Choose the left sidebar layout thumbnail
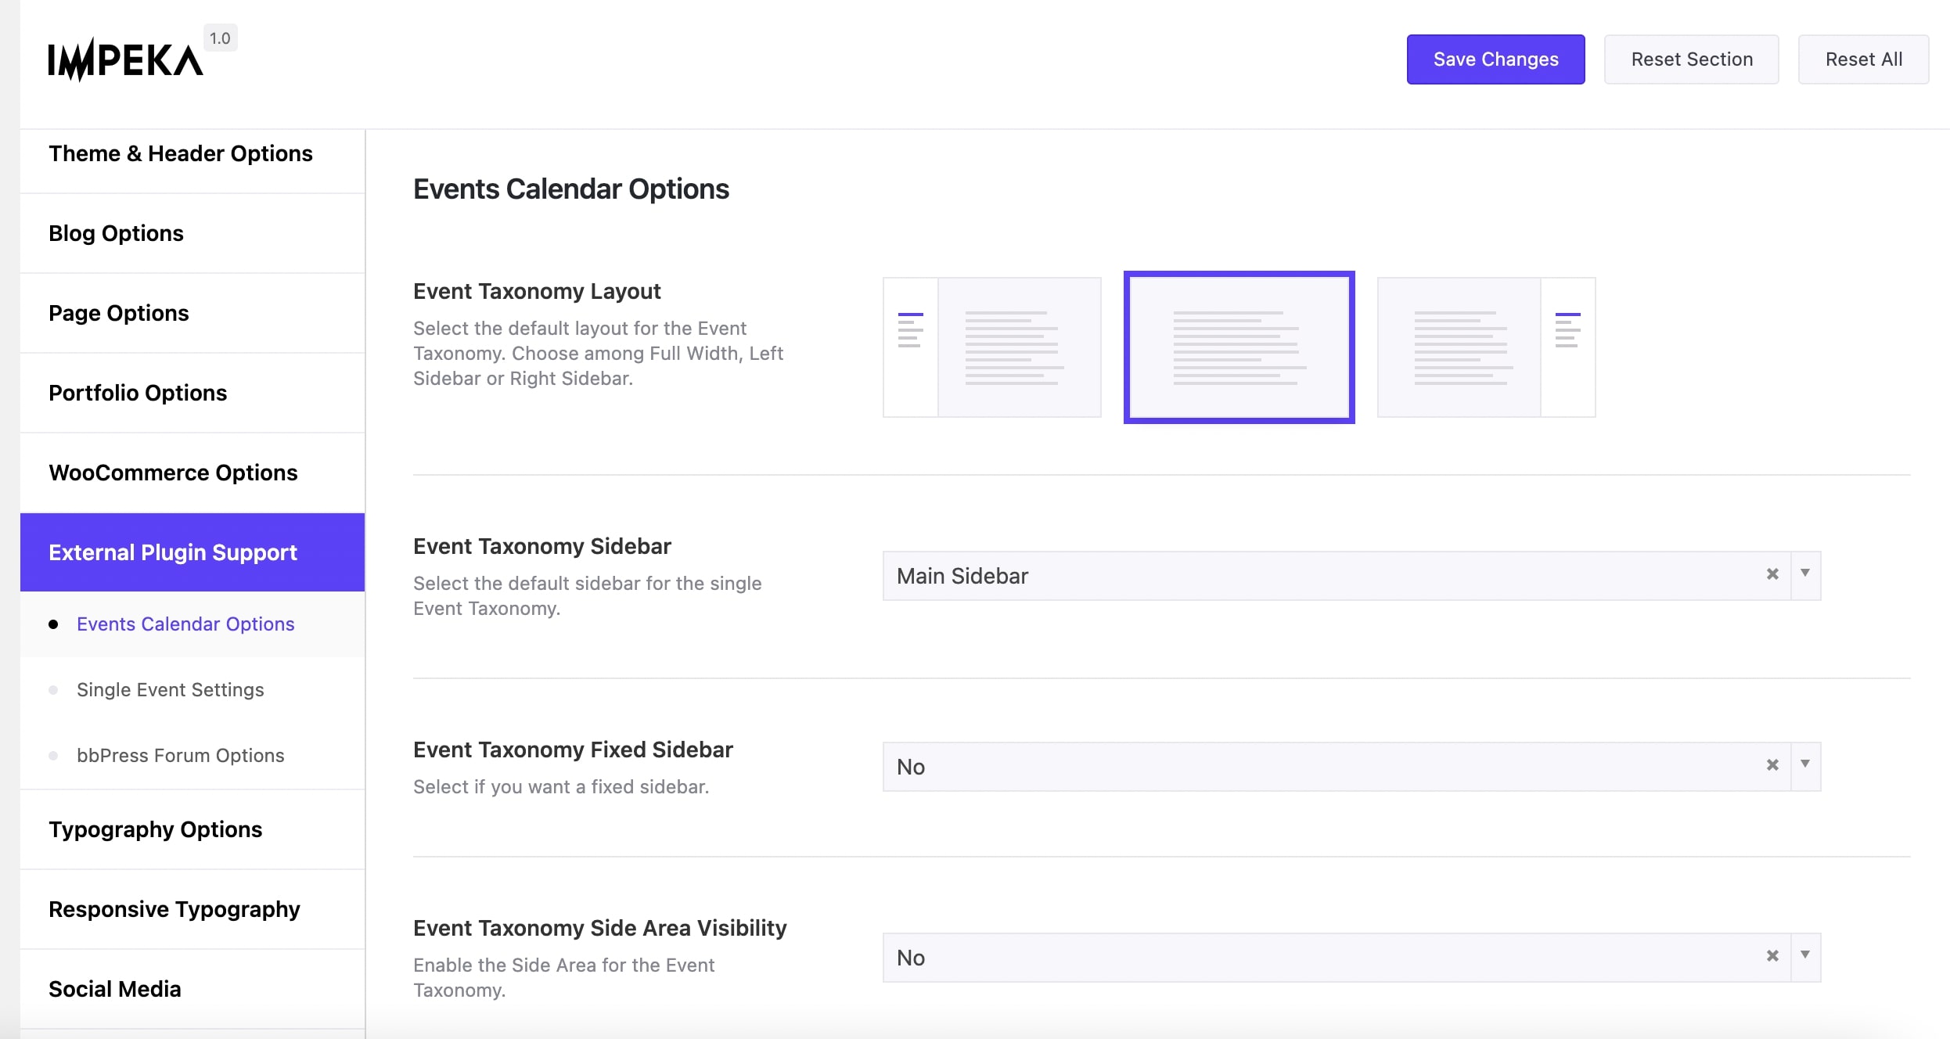1950x1039 pixels. pyautogui.click(x=991, y=347)
